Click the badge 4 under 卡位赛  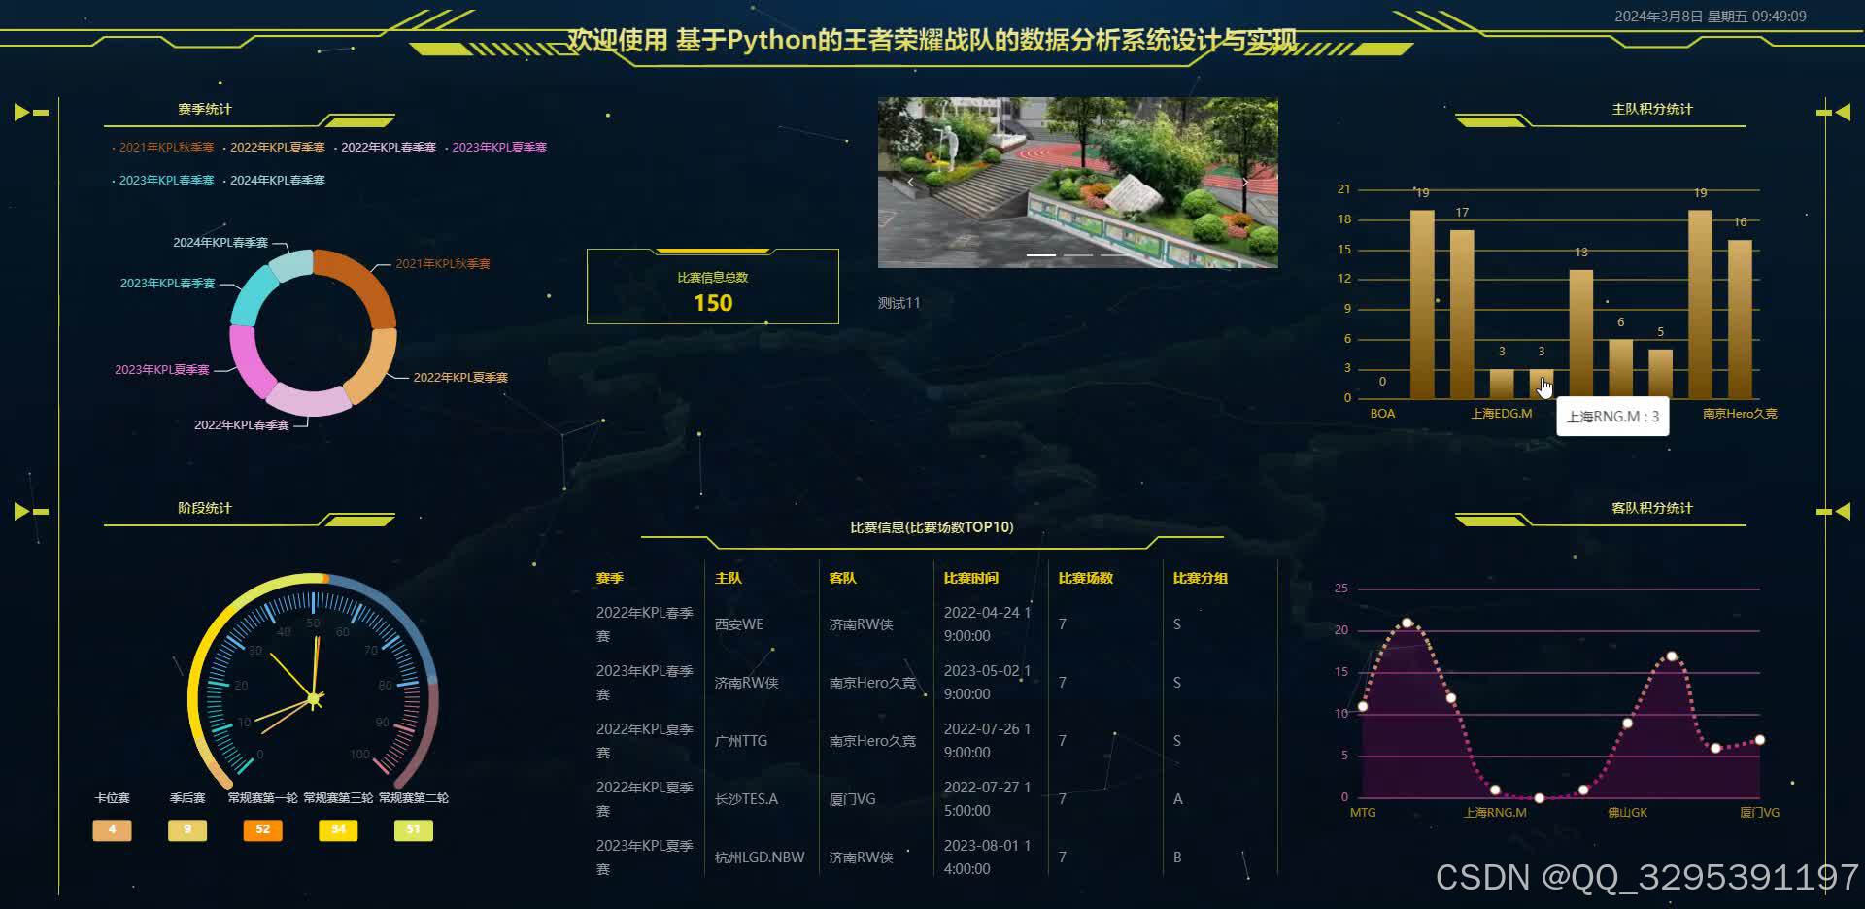pos(112,830)
